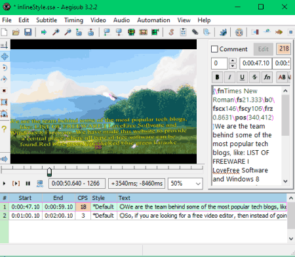Click down arrow of subtitle grid scrollbar
The width and height of the screenshot is (295, 257).
click(x=291, y=239)
